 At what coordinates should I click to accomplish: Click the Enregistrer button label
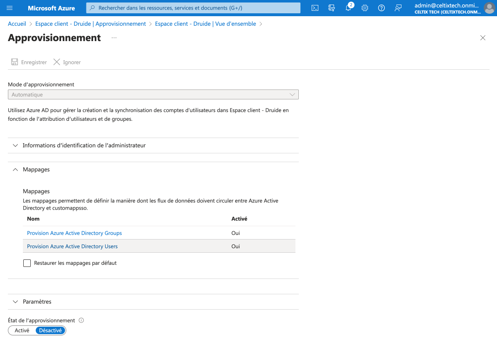point(34,62)
